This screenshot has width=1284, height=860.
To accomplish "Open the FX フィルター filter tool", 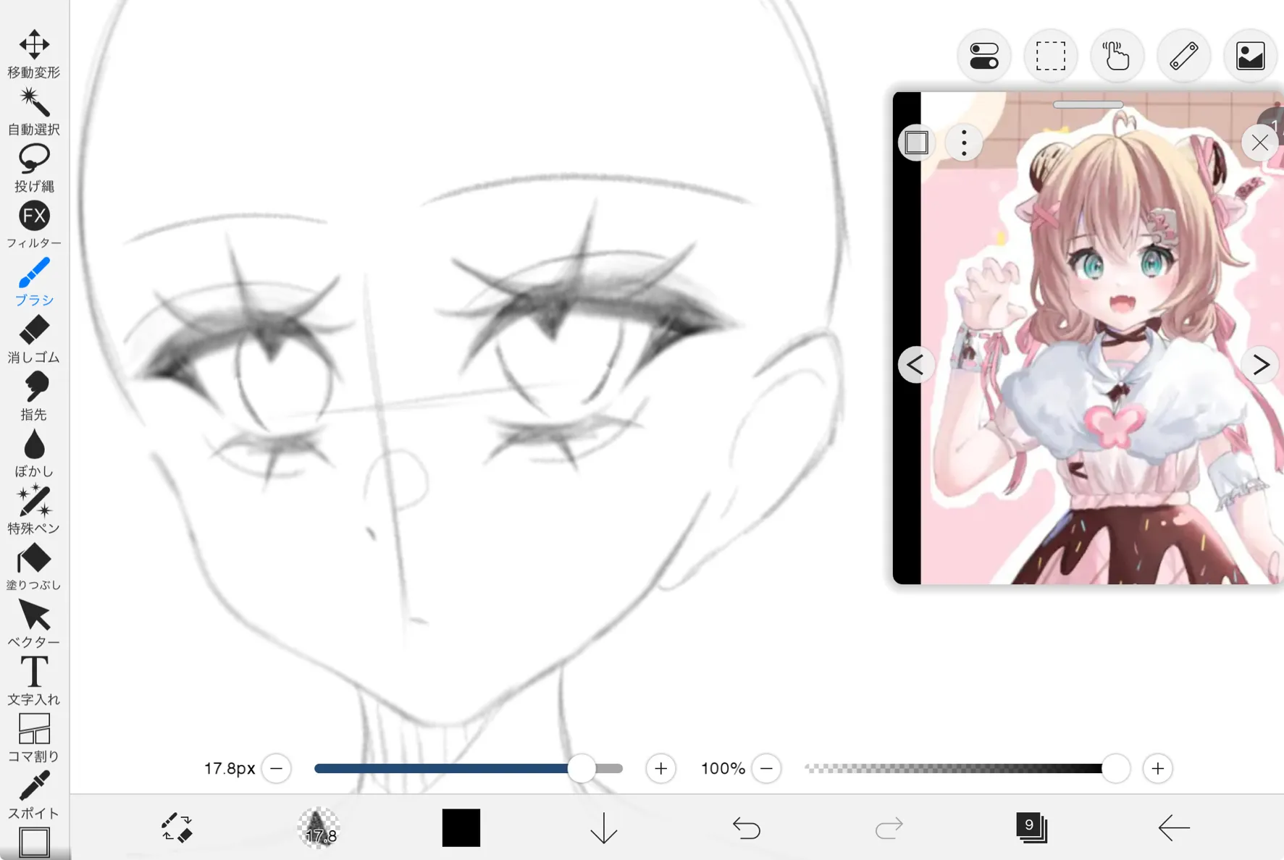I will click(34, 225).
